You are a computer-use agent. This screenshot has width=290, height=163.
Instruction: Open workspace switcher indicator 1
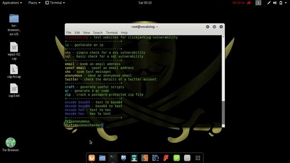click(x=258, y=3)
